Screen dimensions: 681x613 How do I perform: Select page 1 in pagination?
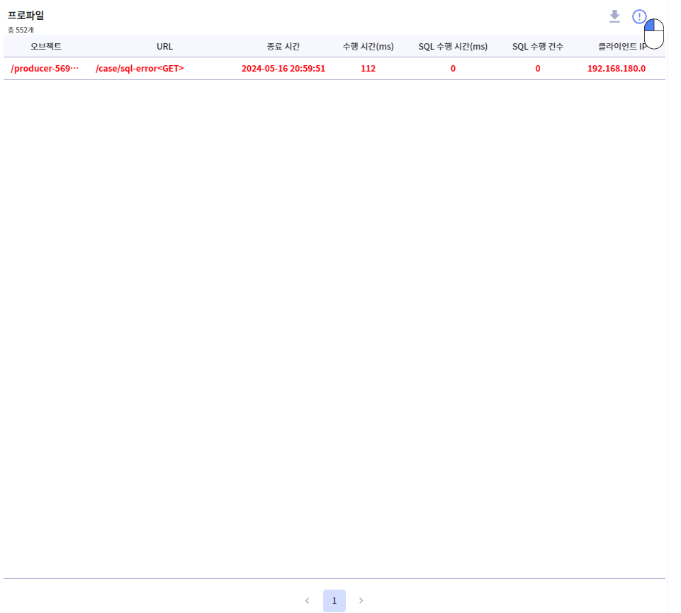pos(334,600)
